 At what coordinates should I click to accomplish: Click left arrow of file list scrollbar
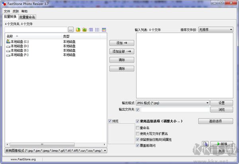[x=7, y=144]
